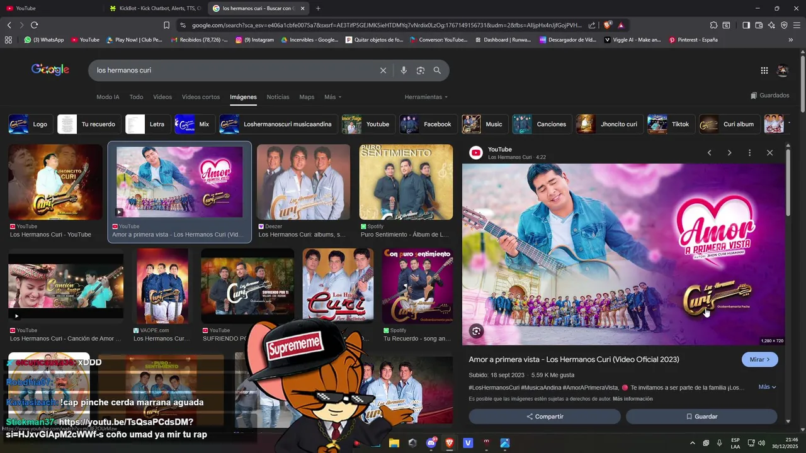Open the Canción de Amor video thumbnail
The height and width of the screenshot is (453, 806).
[x=65, y=286]
